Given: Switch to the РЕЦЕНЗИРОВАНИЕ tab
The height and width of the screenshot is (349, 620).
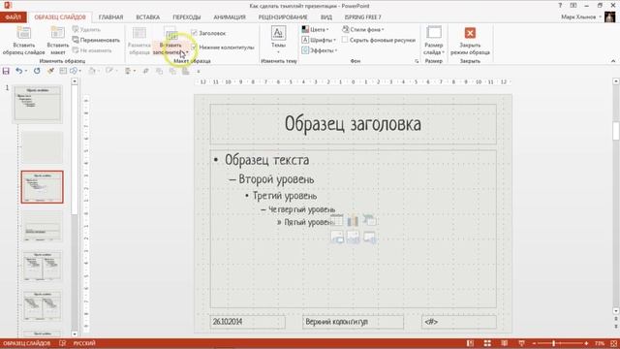Looking at the screenshot, I should click(x=283, y=17).
